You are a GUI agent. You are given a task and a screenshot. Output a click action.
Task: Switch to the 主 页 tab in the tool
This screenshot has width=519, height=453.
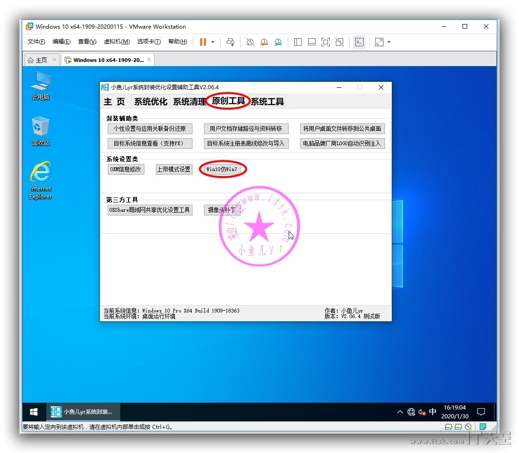tap(115, 102)
